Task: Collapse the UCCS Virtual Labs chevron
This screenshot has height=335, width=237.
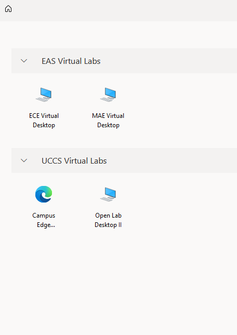Action: tap(24, 160)
